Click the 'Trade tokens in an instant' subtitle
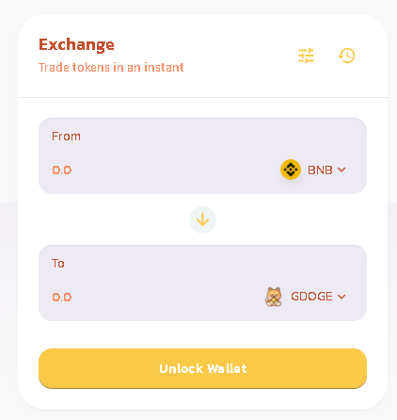 [x=111, y=68]
